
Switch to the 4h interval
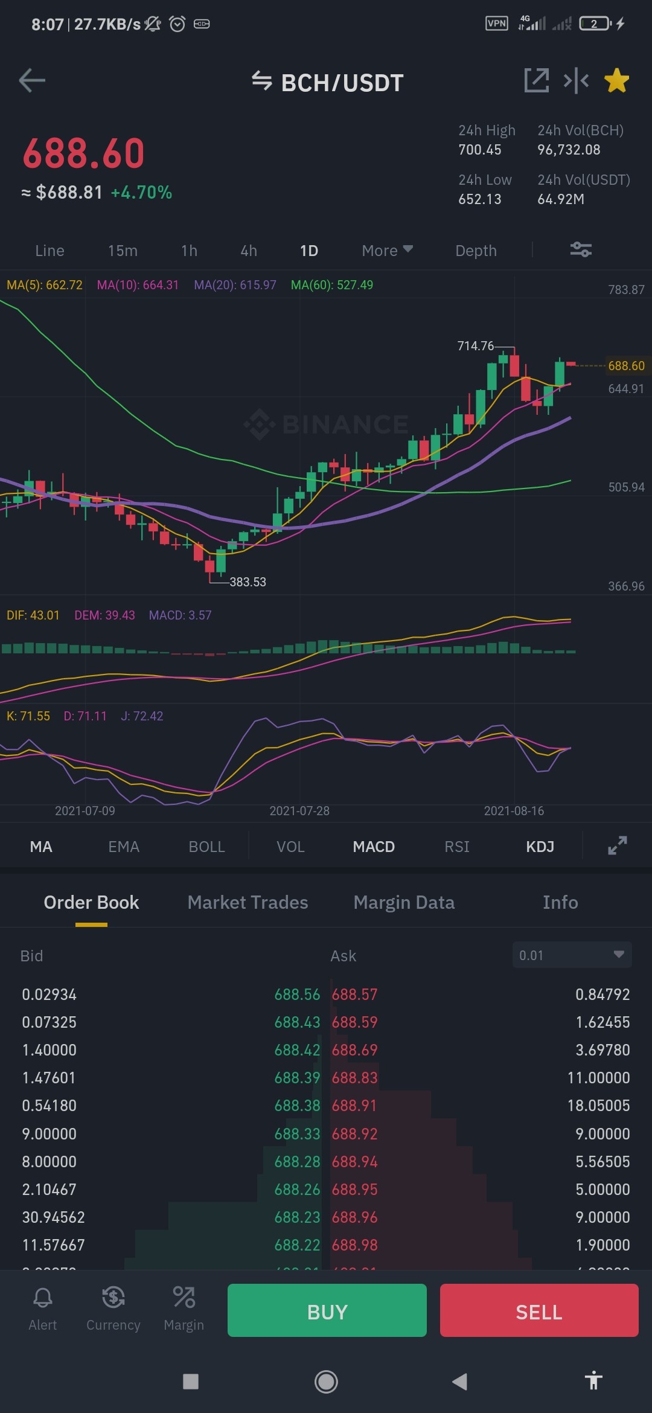249,251
